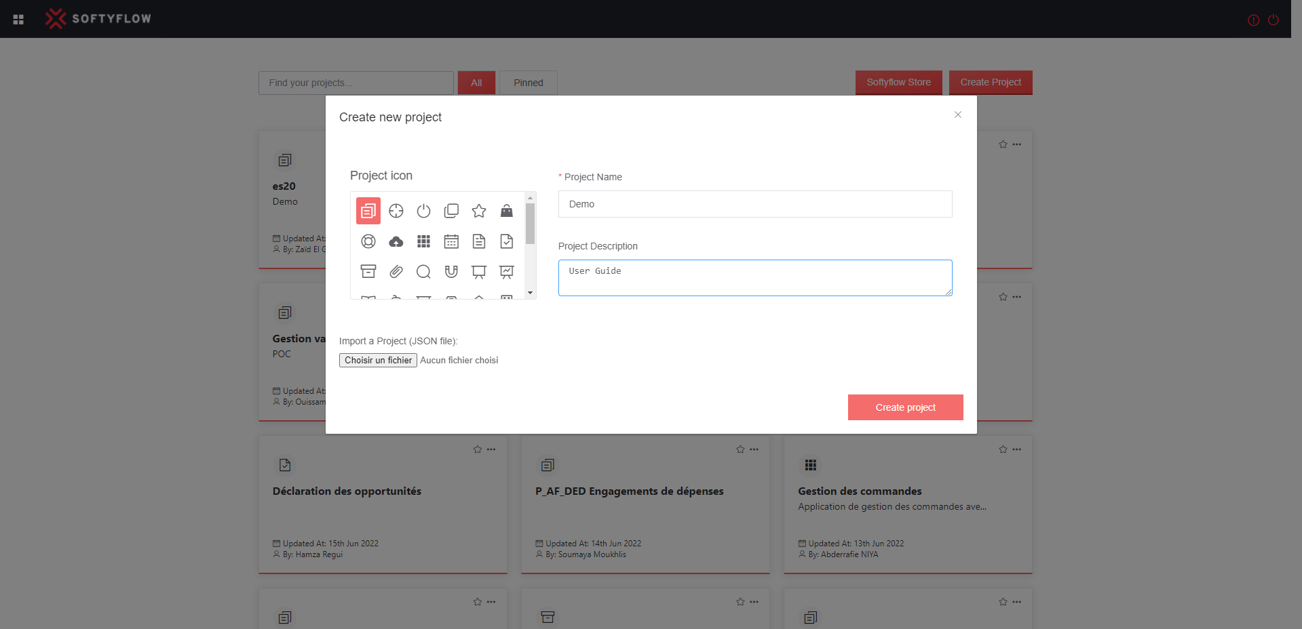
Task: Pick the checked document project icon
Action: 507,241
